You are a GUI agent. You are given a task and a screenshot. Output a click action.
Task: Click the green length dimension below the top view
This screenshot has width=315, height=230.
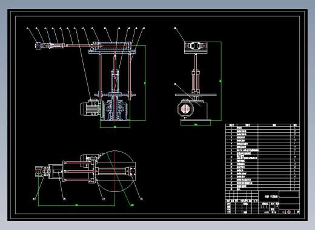[76, 205]
